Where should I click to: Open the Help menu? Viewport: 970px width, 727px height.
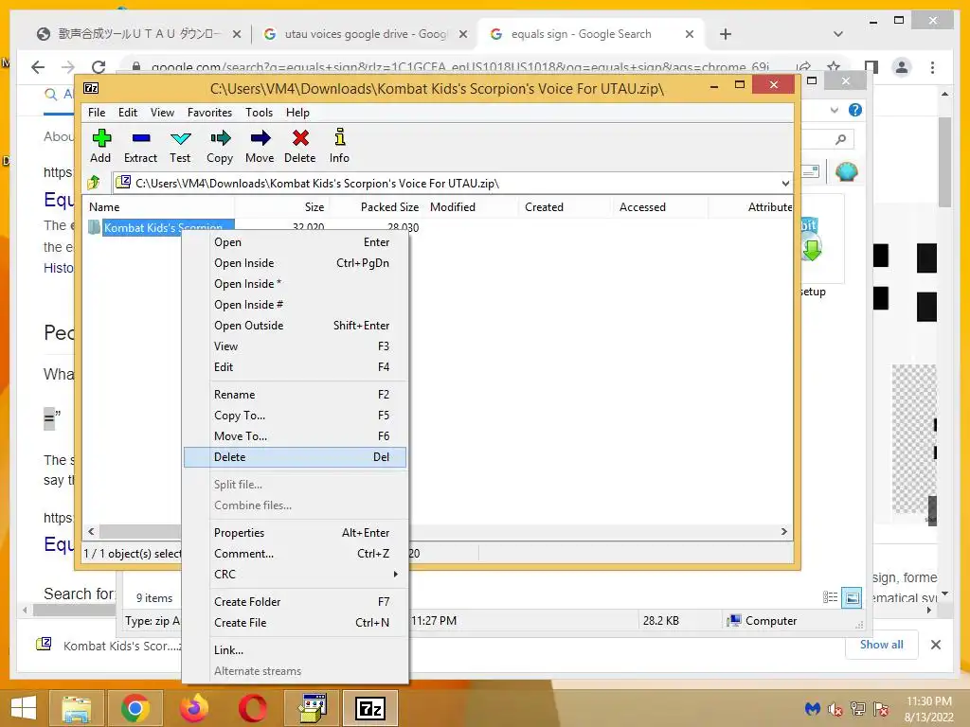[297, 113]
